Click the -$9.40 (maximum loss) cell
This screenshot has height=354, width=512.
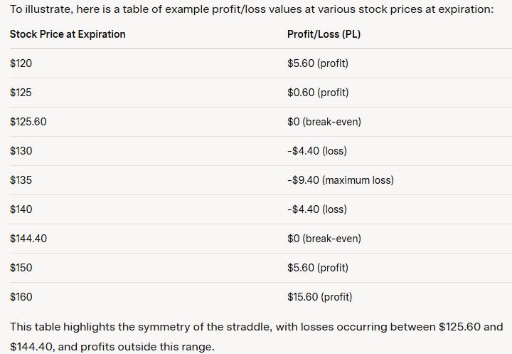pyautogui.click(x=340, y=180)
